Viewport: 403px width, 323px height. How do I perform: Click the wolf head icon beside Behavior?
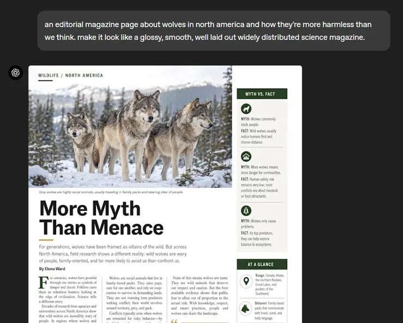pos(246,308)
